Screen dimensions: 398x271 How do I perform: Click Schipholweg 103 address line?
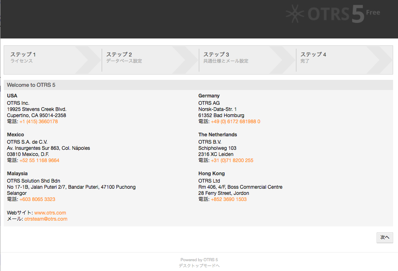pos(217,148)
